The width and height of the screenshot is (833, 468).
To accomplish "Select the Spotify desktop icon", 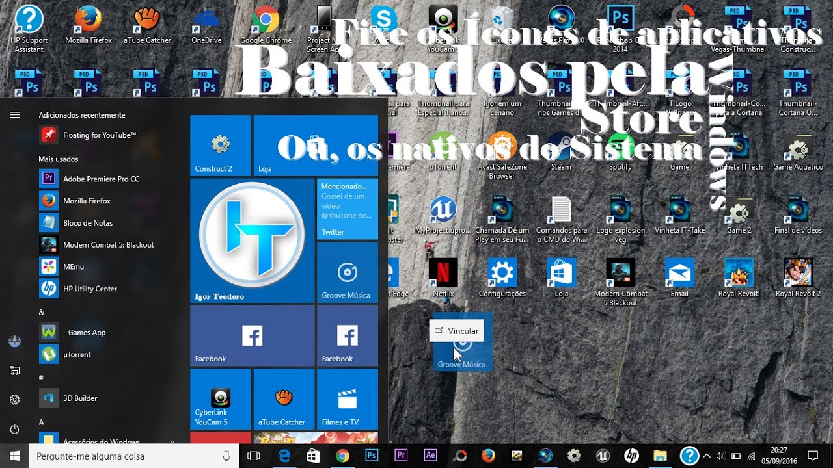I will pyautogui.click(x=620, y=152).
